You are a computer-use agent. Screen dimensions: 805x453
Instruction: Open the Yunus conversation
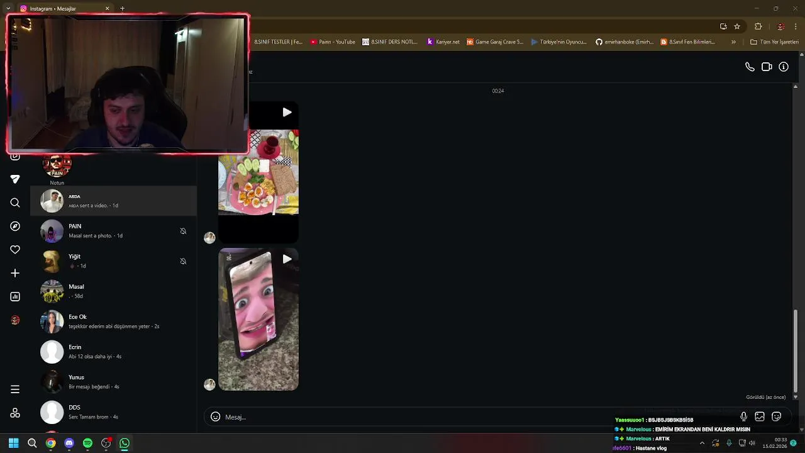[114, 382]
